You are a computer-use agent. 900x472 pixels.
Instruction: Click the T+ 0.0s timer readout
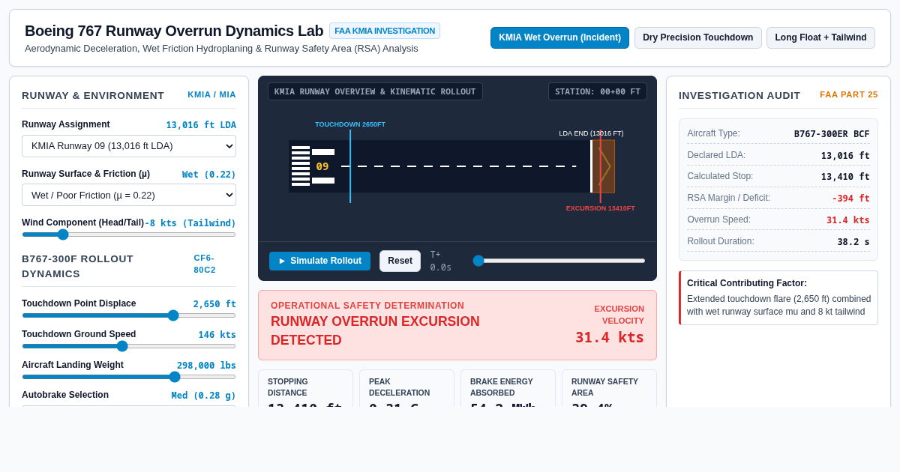[x=441, y=261]
